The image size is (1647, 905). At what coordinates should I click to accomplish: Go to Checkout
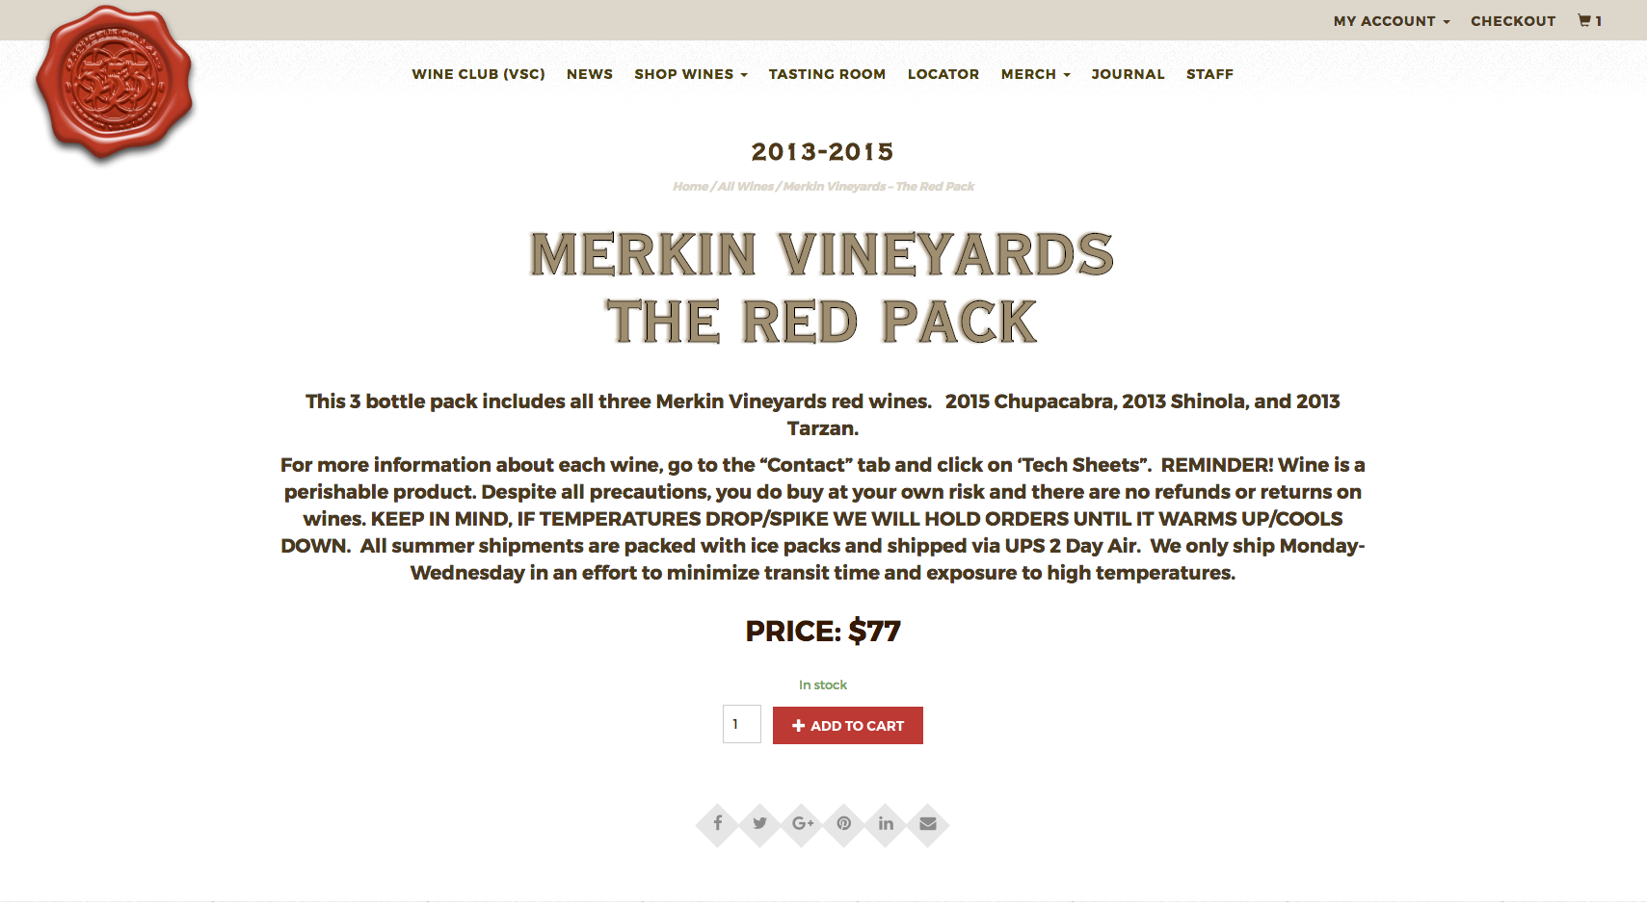(x=1513, y=21)
